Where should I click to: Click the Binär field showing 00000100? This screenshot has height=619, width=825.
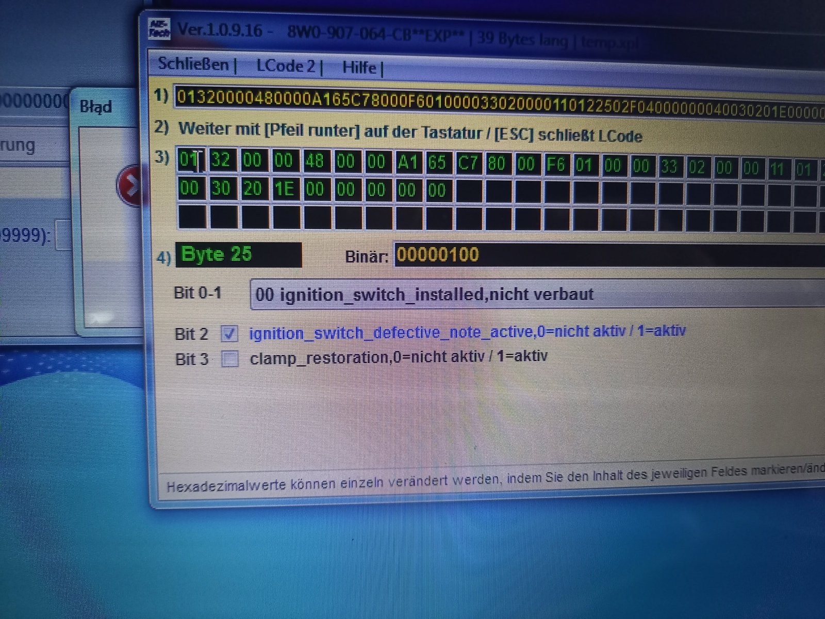(x=609, y=255)
